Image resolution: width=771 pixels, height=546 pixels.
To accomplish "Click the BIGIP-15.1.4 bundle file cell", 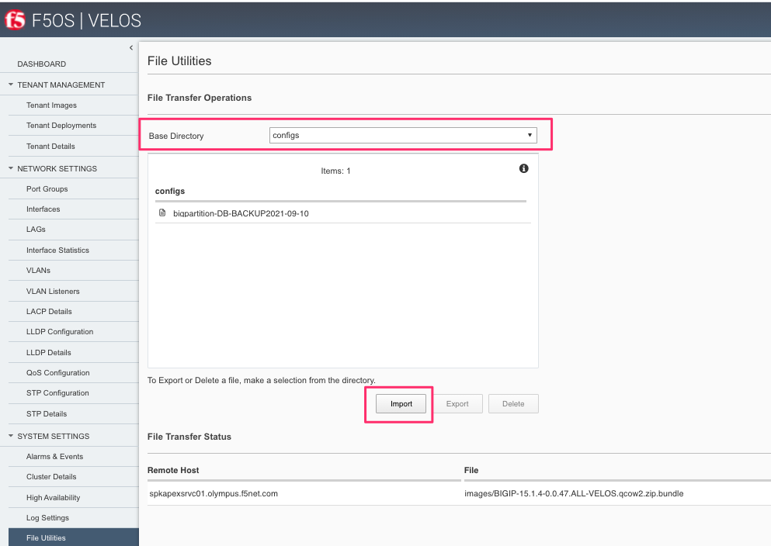I will coord(574,493).
